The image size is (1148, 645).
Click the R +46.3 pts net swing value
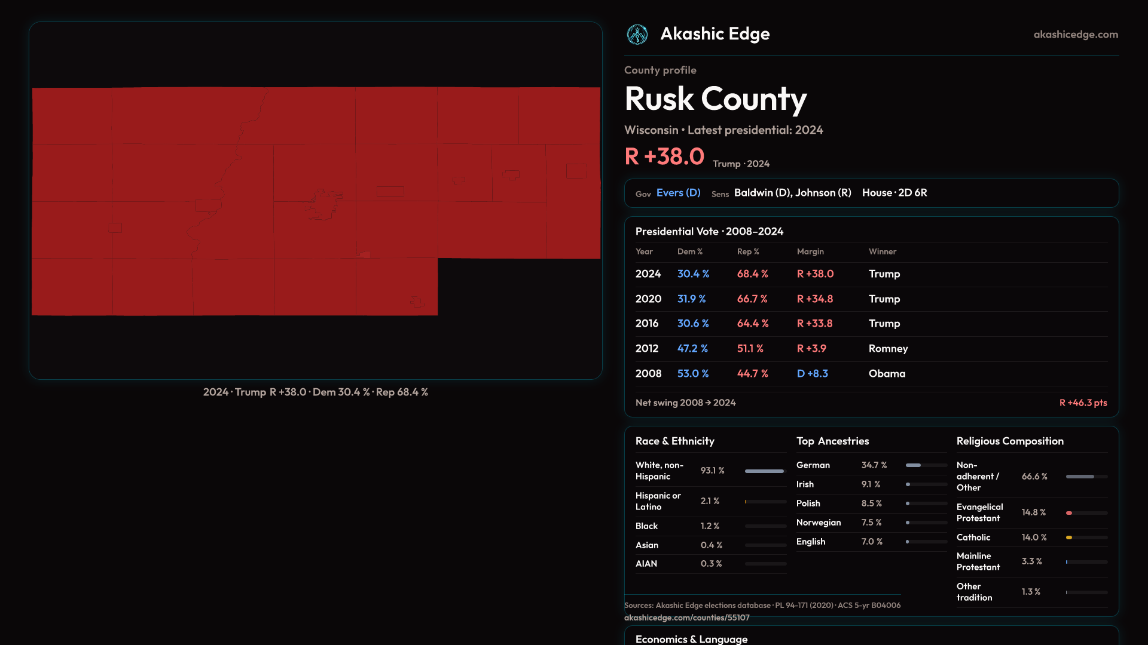coord(1082,403)
